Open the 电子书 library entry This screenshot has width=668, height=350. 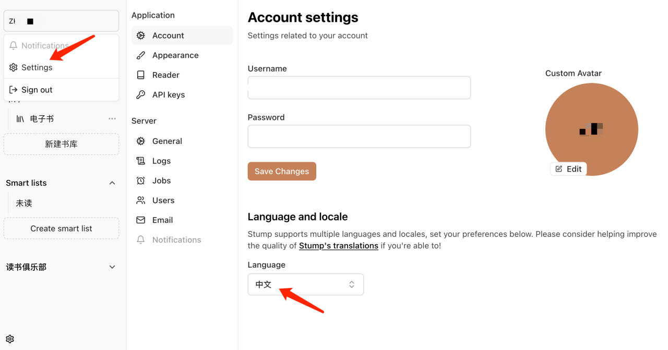click(x=42, y=119)
